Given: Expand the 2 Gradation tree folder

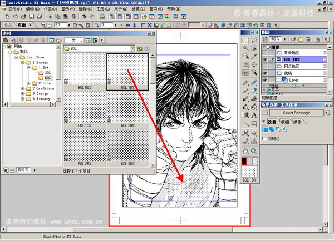Looking at the screenshot, I should pos(22,88).
